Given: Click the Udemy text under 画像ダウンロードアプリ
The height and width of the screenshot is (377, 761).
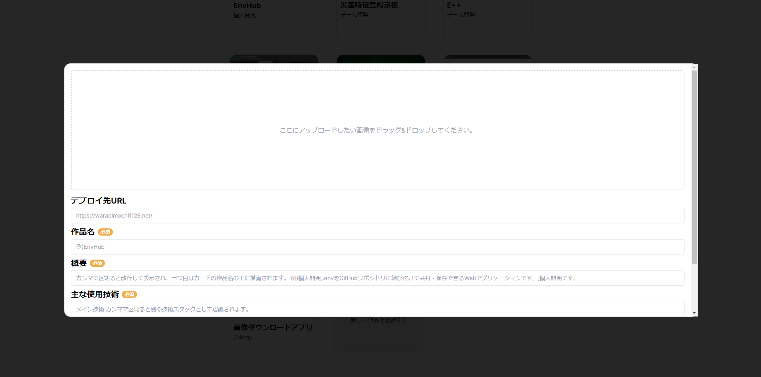Looking at the screenshot, I should pos(243,337).
